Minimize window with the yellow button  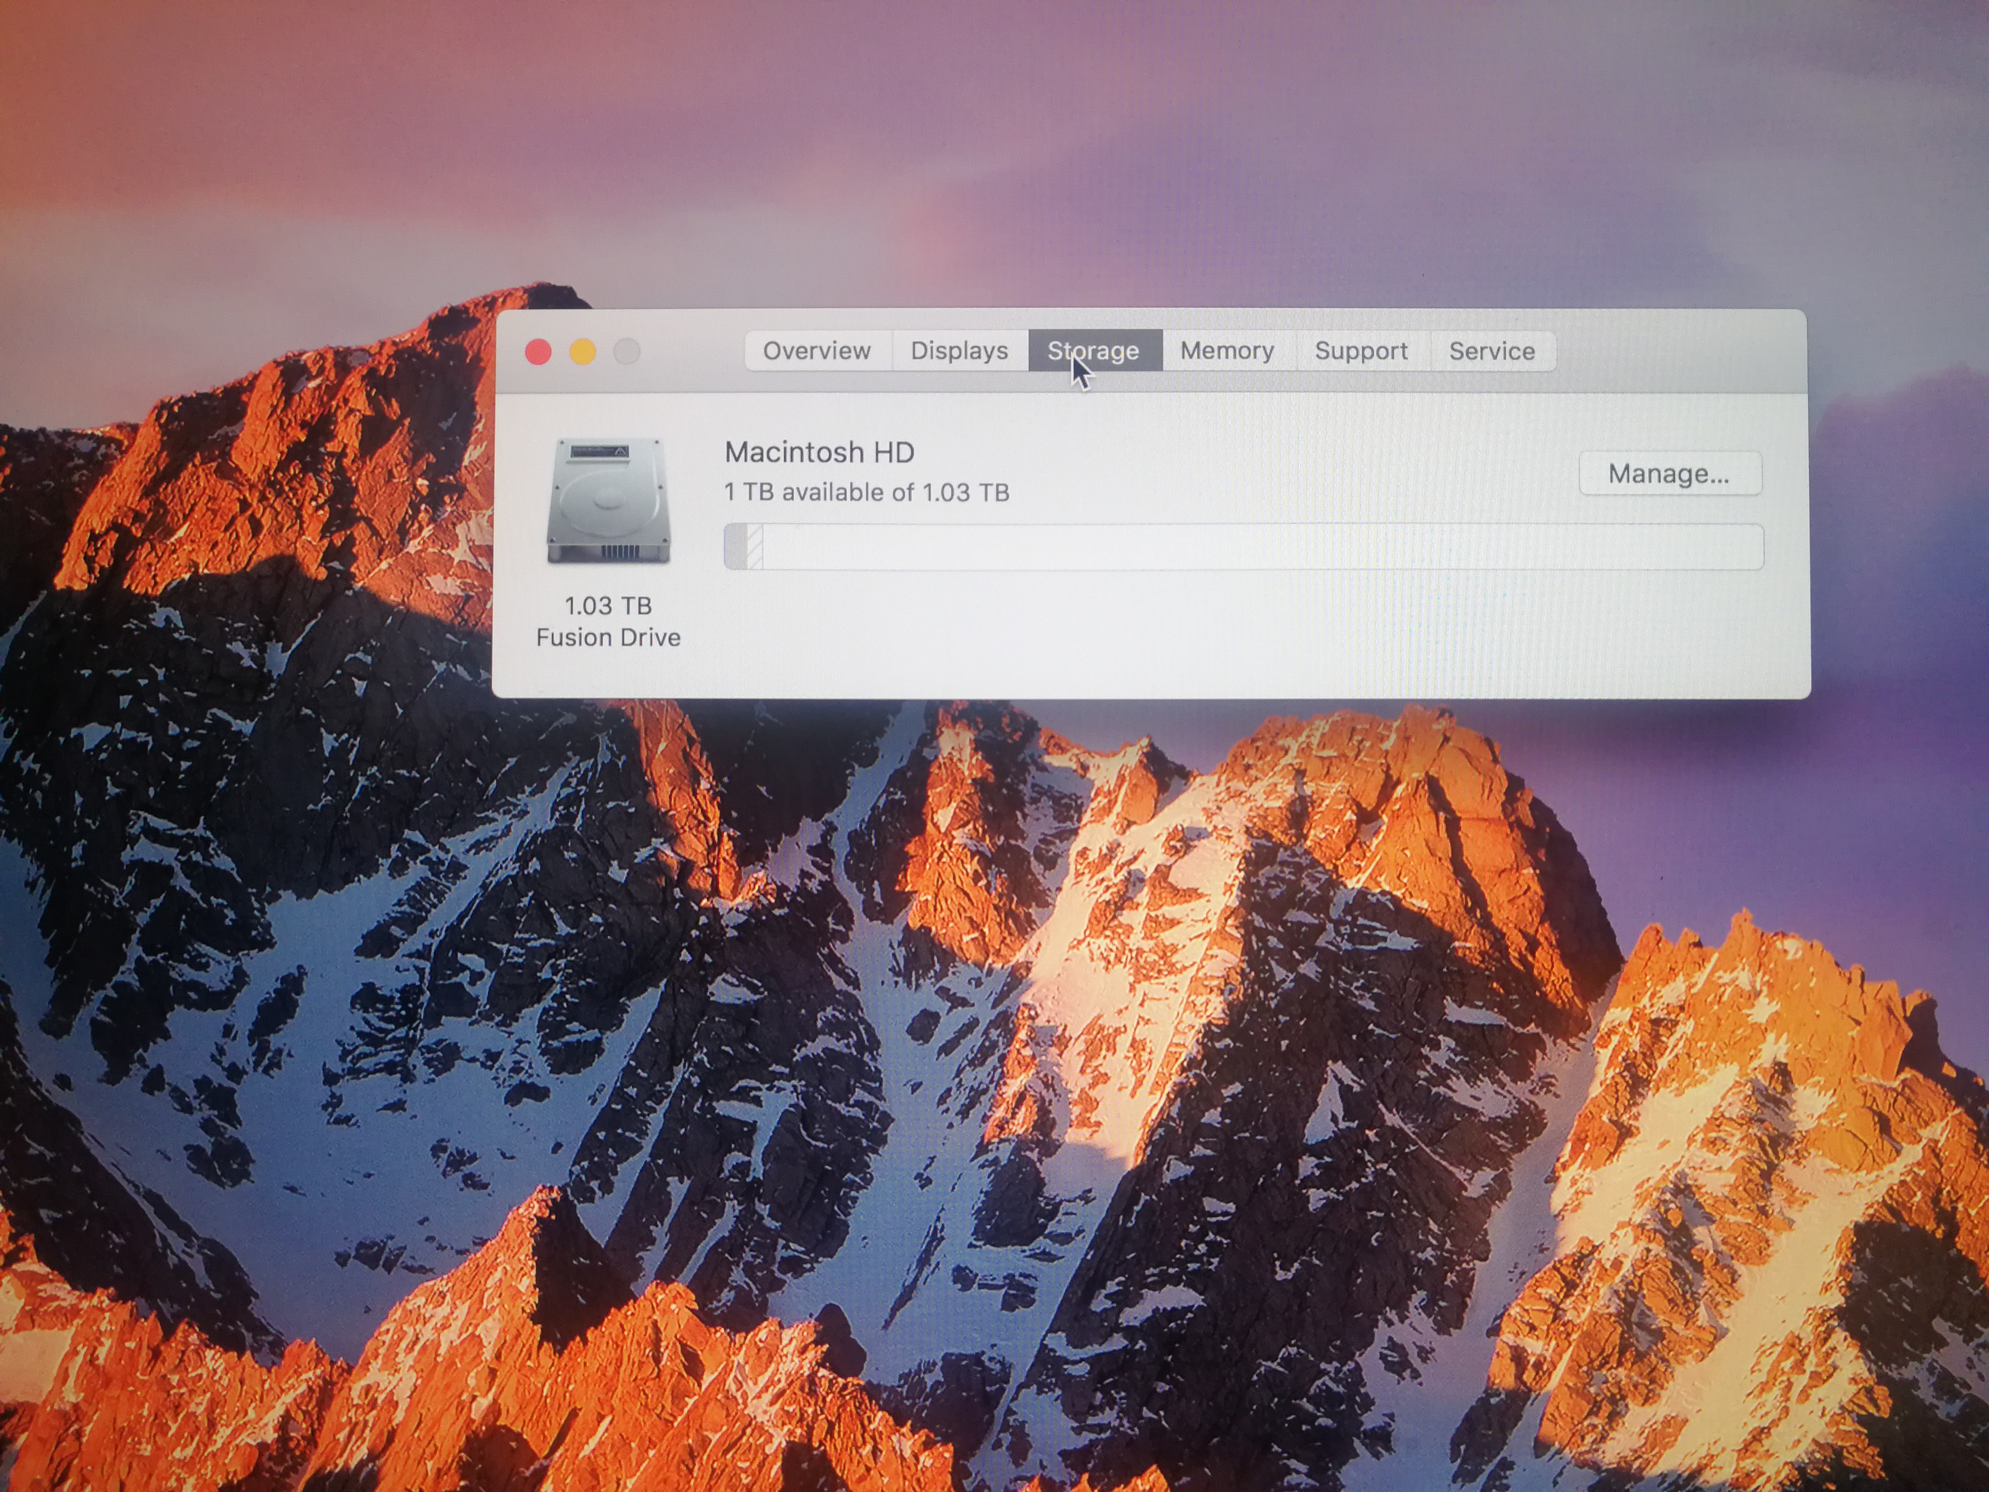pos(582,351)
